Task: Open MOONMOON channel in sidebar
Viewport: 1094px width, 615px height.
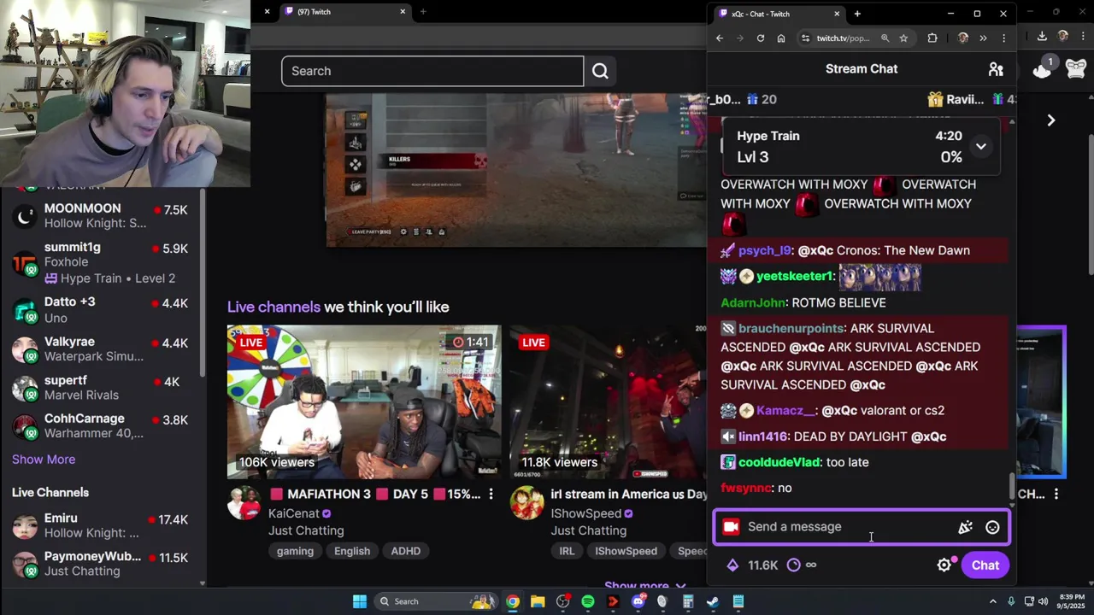Action: [103, 216]
